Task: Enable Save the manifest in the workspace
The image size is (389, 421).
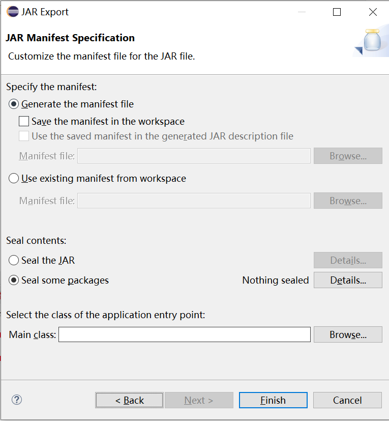Action: tap(24, 122)
